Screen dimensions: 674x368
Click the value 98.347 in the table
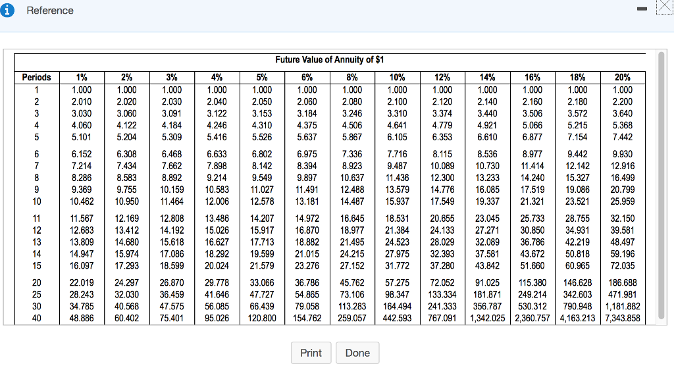point(397,295)
